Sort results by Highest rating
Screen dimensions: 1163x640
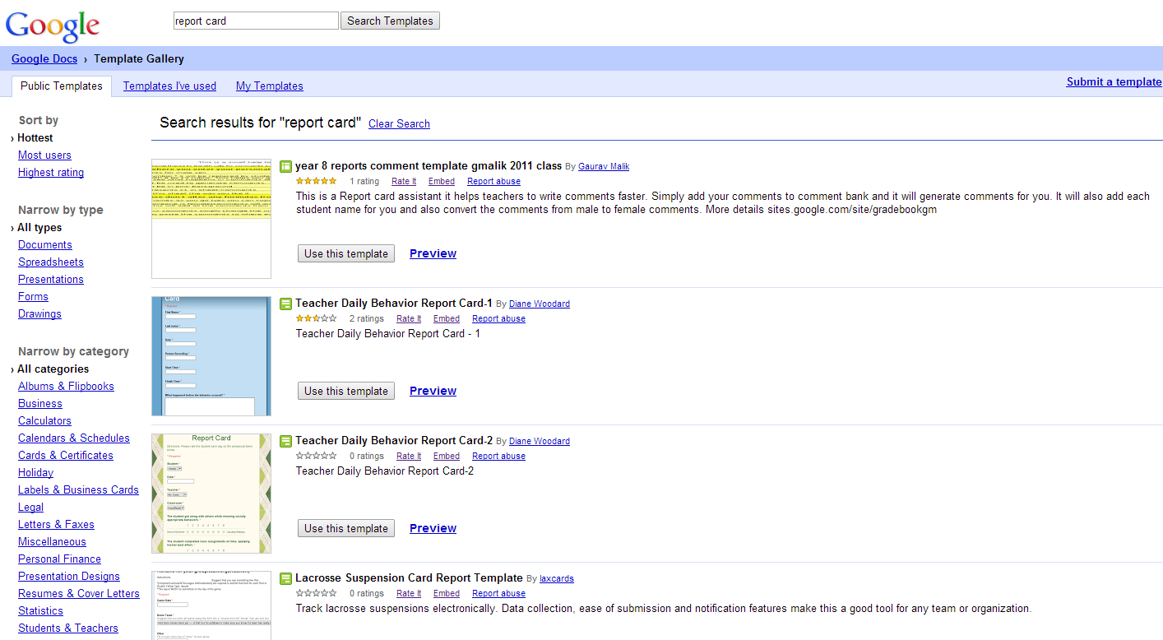click(x=51, y=172)
